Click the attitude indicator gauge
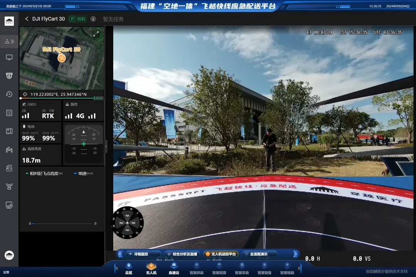The width and height of the screenshot is (416, 277). pyautogui.click(x=84, y=144)
